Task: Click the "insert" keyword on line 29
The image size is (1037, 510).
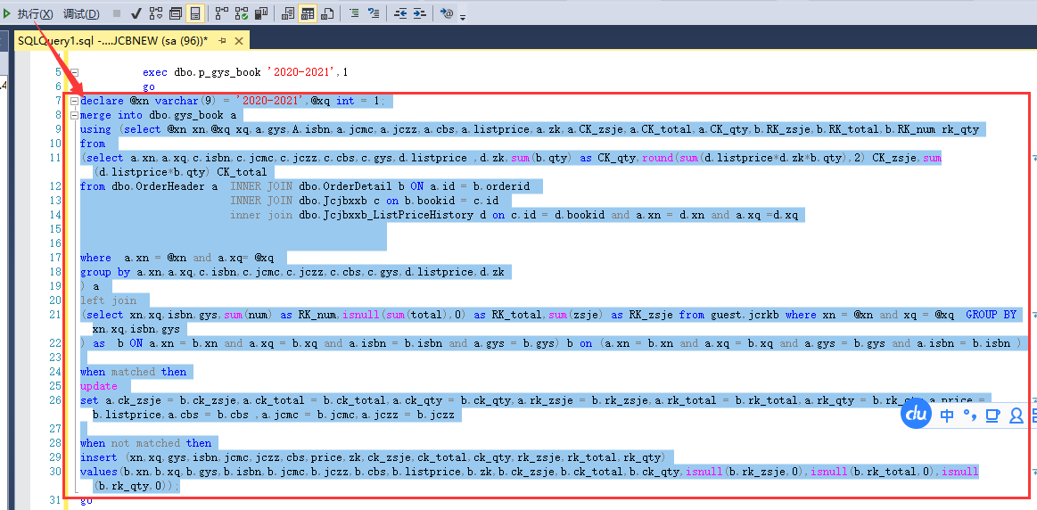Action: click(99, 457)
